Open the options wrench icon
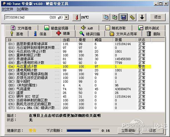170x137 pixels. pyautogui.click(x=132, y=17)
